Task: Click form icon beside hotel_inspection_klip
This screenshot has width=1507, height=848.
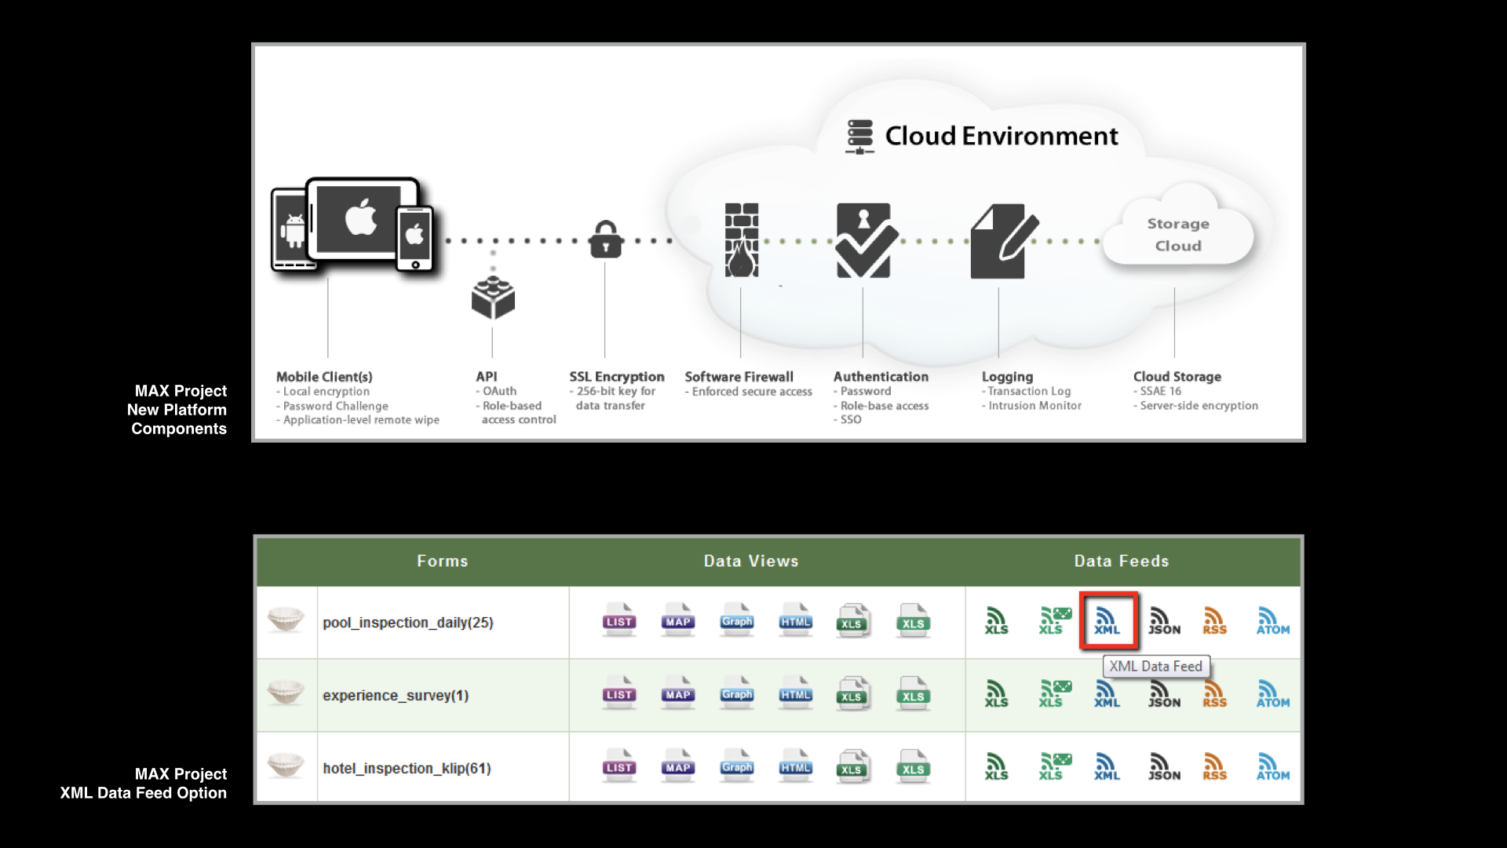Action: [x=286, y=766]
